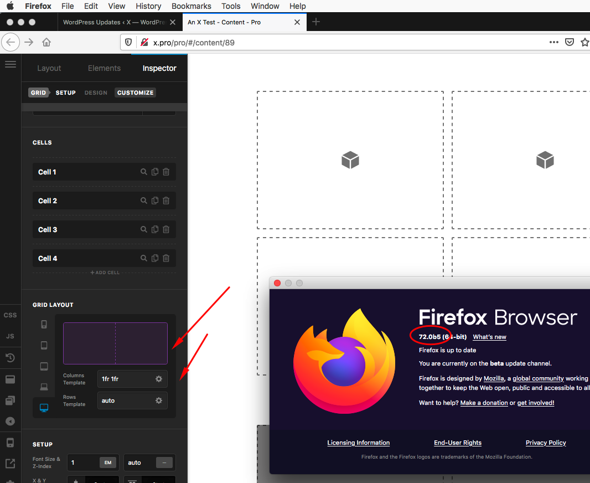The width and height of the screenshot is (590, 483).
Task: Open the global community link
Action: 538,378
